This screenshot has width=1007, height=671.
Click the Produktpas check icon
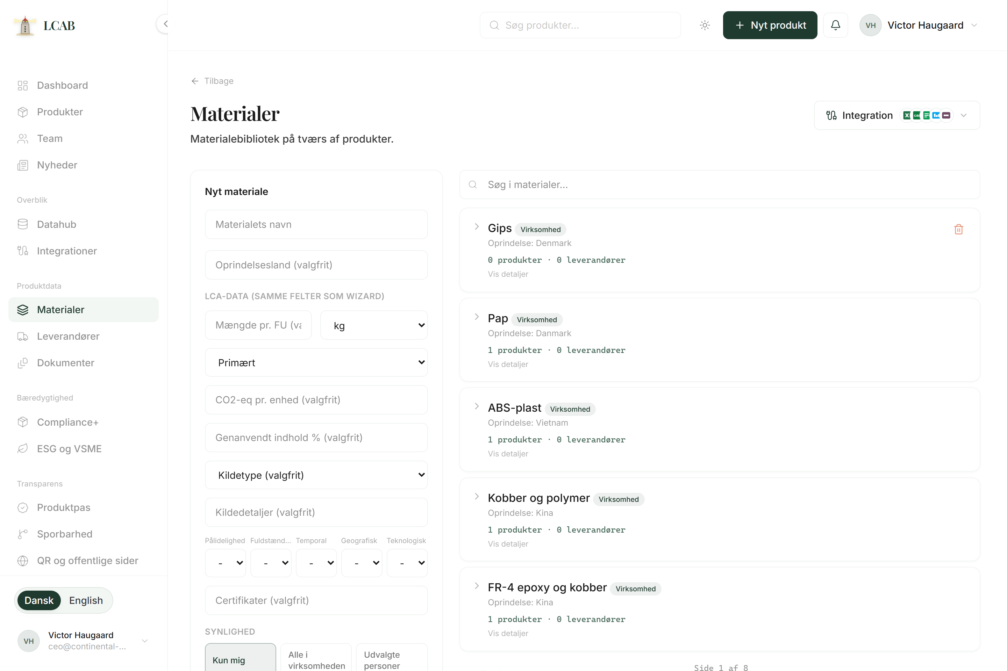pyautogui.click(x=23, y=507)
